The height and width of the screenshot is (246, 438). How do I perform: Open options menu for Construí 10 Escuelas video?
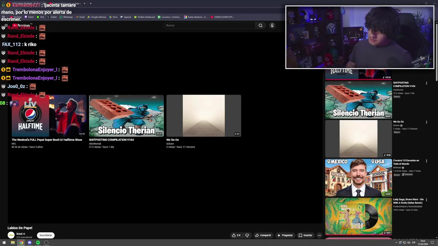(426, 161)
